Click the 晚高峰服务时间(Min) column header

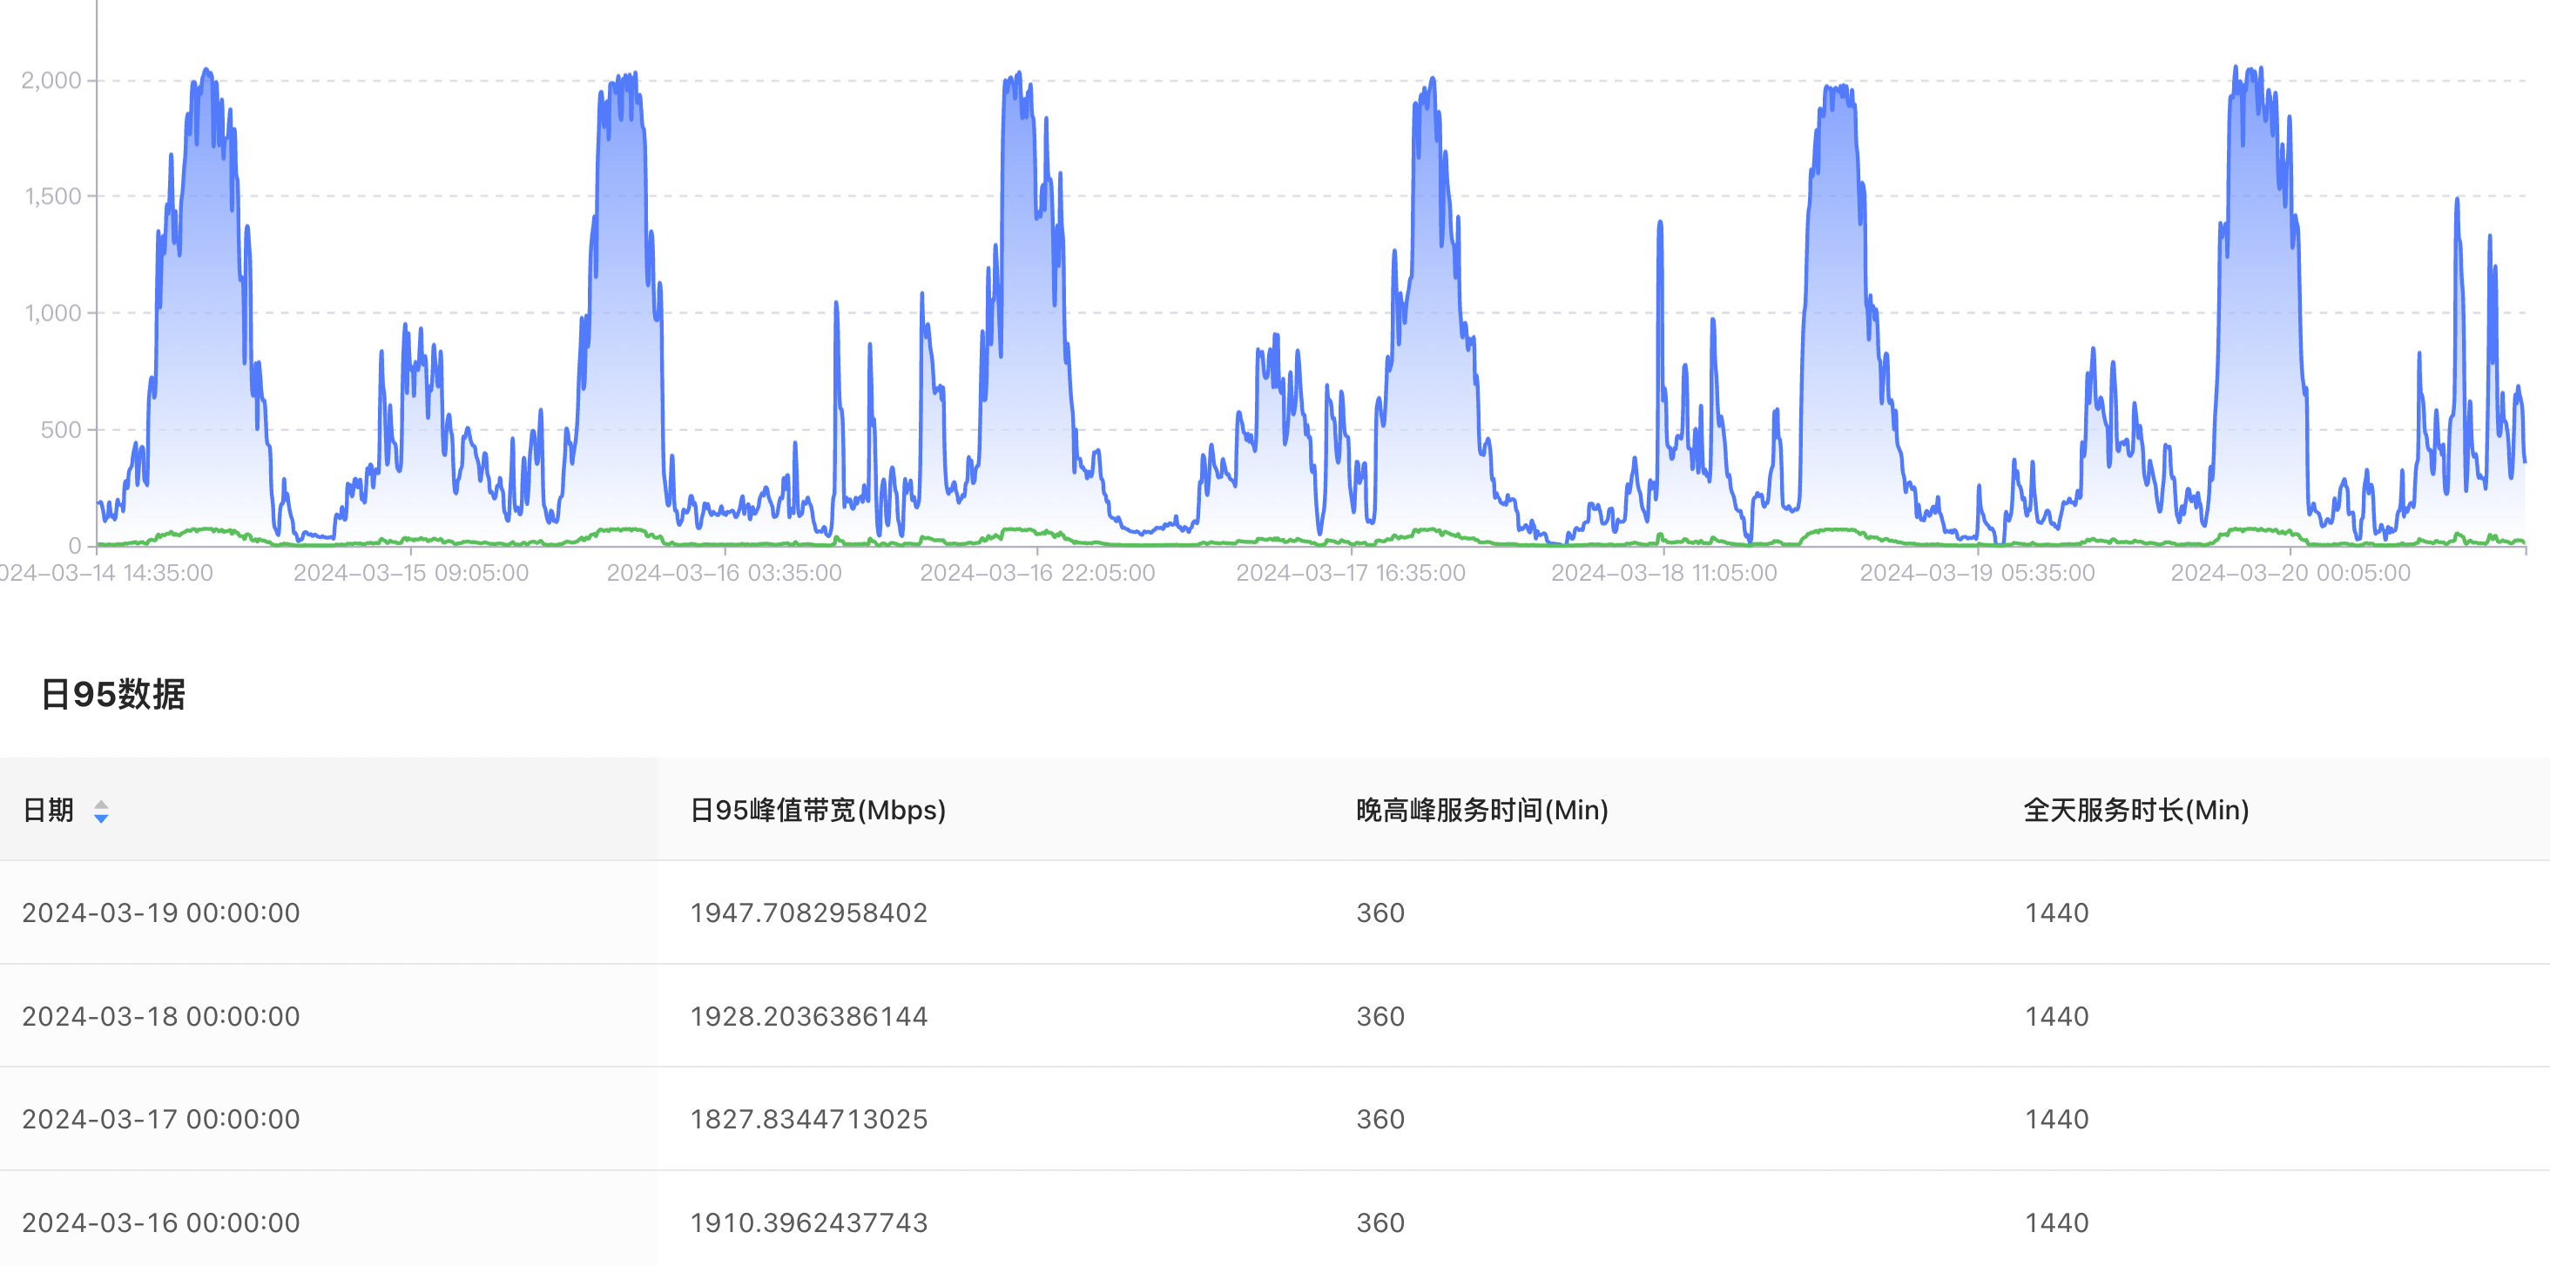pyautogui.click(x=1482, y=810)
